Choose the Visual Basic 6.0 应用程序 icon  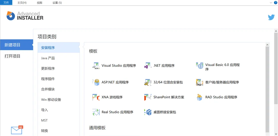click(x=199, y=66)
